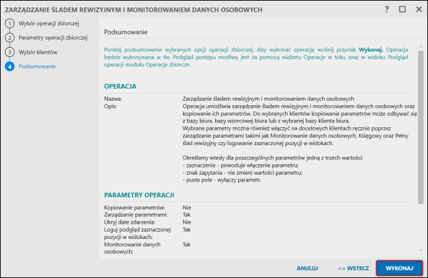
Task: Click the Nie value for Ukryj date zdarzenia
Action: click(x=187, y=222)
